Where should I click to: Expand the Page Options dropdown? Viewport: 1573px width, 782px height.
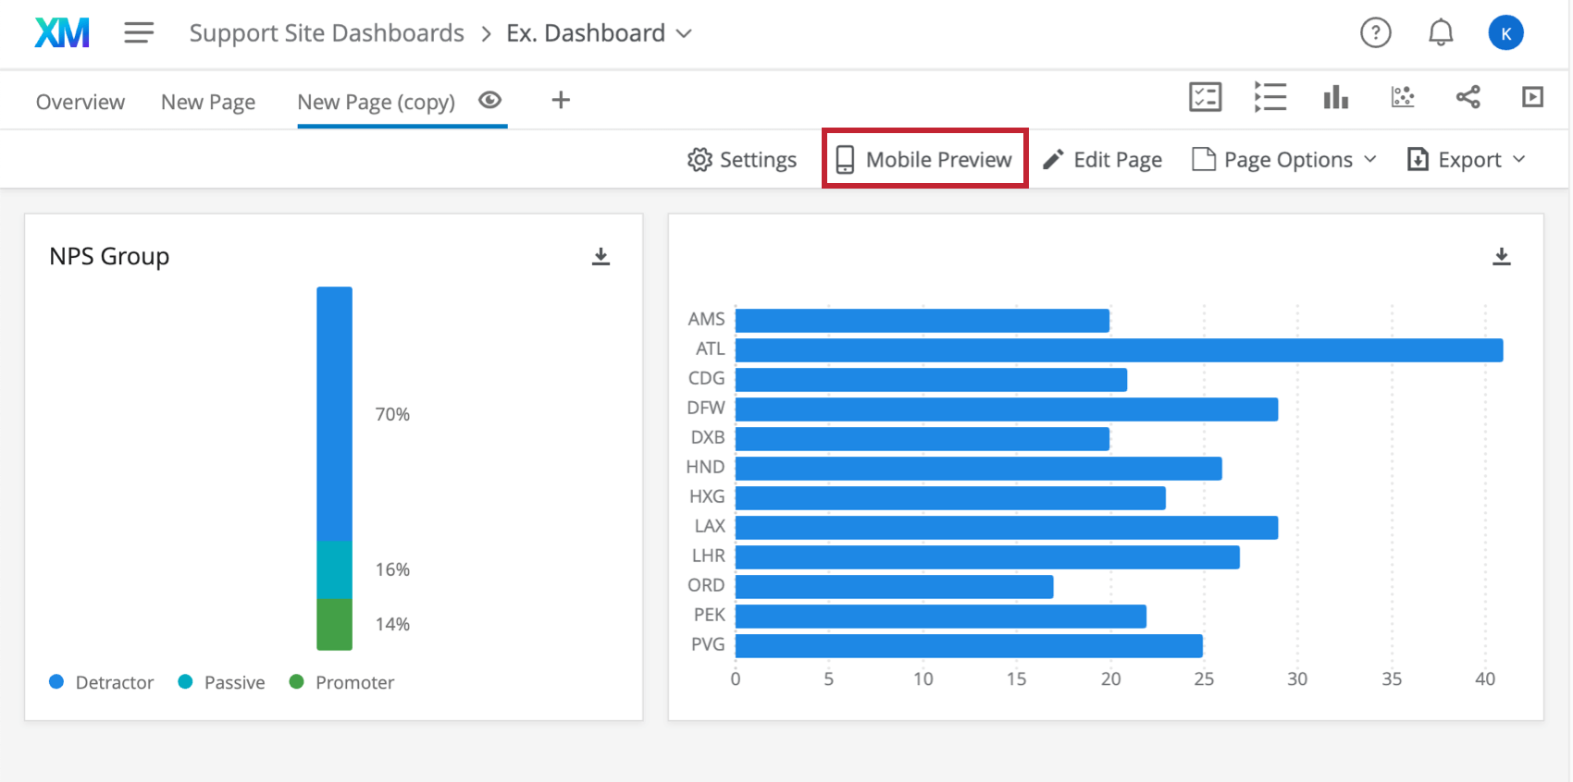(1284, 160)
